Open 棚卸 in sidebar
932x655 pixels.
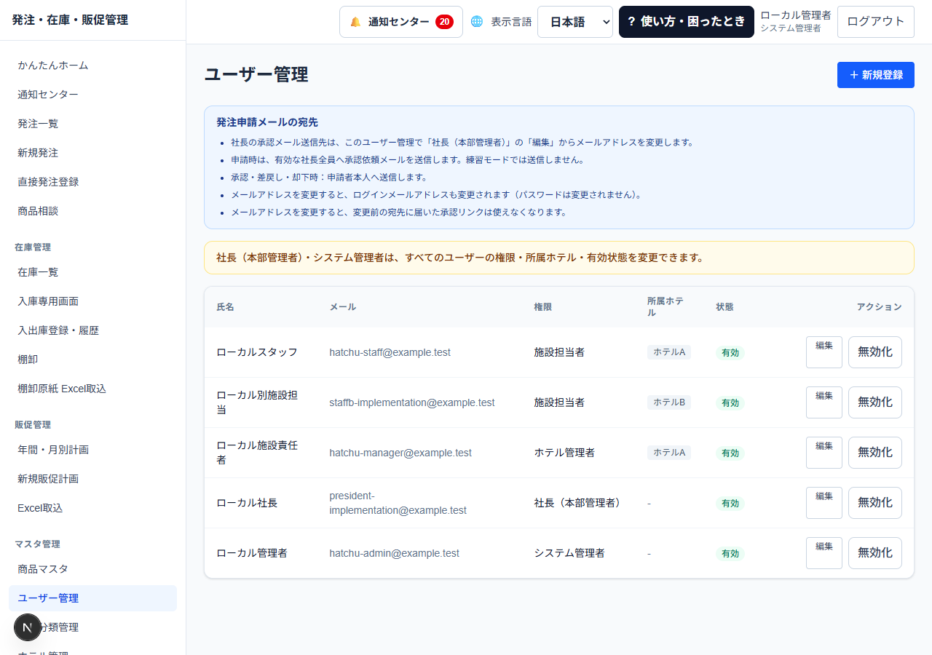pos(92,360)
